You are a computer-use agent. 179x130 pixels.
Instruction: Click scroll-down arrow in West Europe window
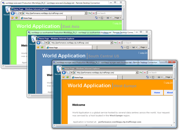(174, 123)
